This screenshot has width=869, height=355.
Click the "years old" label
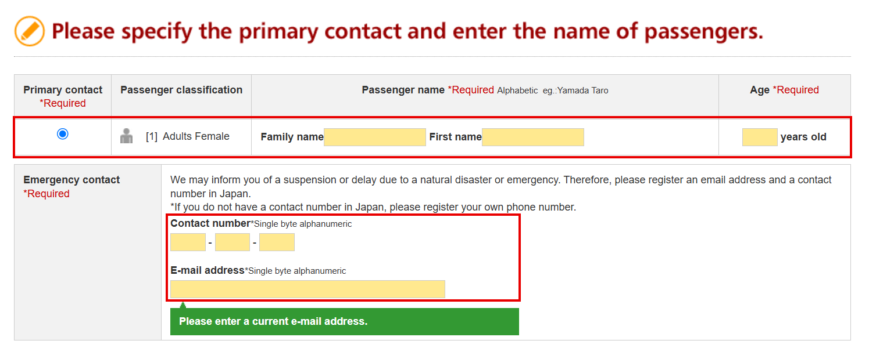tap(803, 137)
